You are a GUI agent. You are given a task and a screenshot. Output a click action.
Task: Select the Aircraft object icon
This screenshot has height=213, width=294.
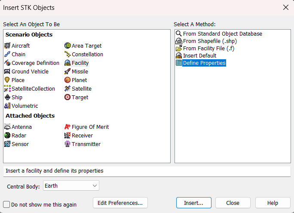point(7,46)
